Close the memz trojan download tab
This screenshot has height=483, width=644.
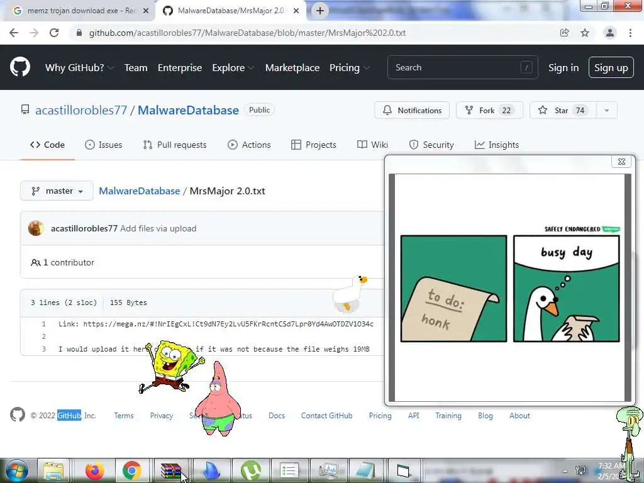point(146,11)
